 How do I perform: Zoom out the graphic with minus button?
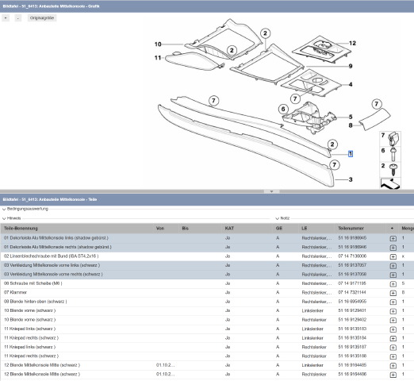point(17,18)
